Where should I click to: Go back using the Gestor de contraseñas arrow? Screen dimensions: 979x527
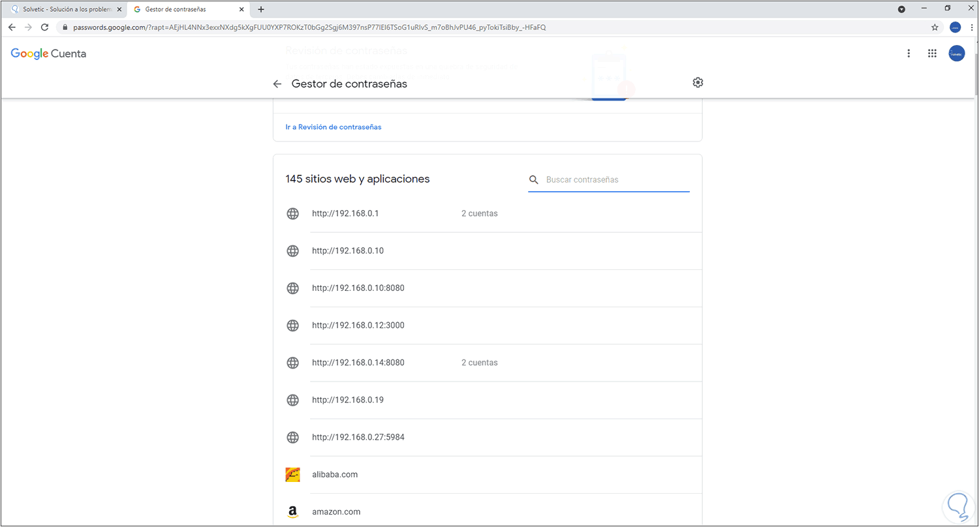click(277, 84)
